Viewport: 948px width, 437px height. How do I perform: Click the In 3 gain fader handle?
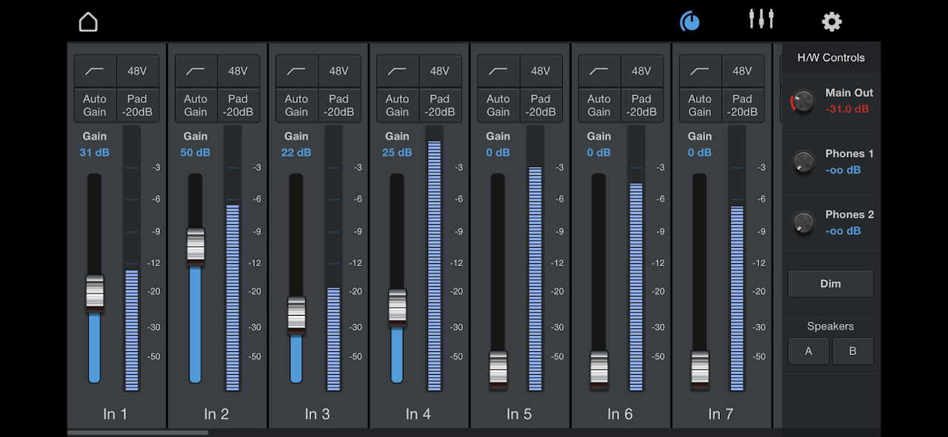296,315
